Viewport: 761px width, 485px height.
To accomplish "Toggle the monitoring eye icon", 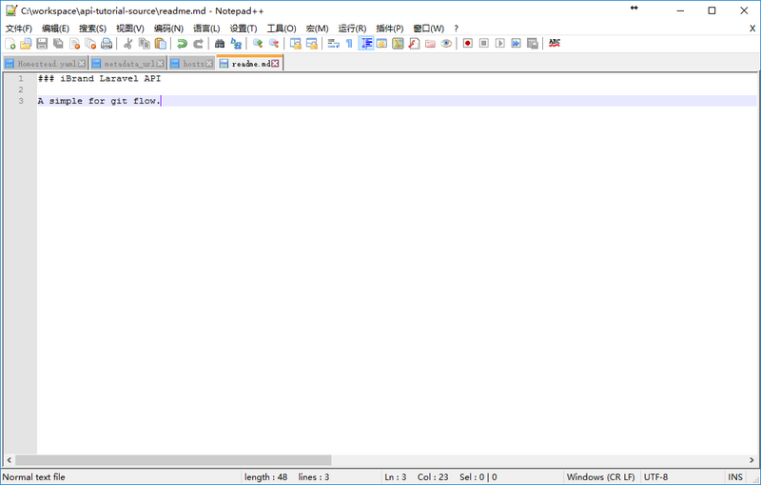I will click(x=446, y=44).
